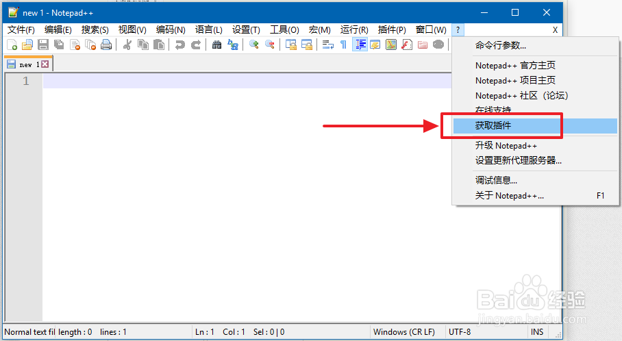Image resolution: width=622 pixels, height=341 pixels.
Task: Toggle synchronized vertical scrolling icon
Action: click(x=290, y=45)
